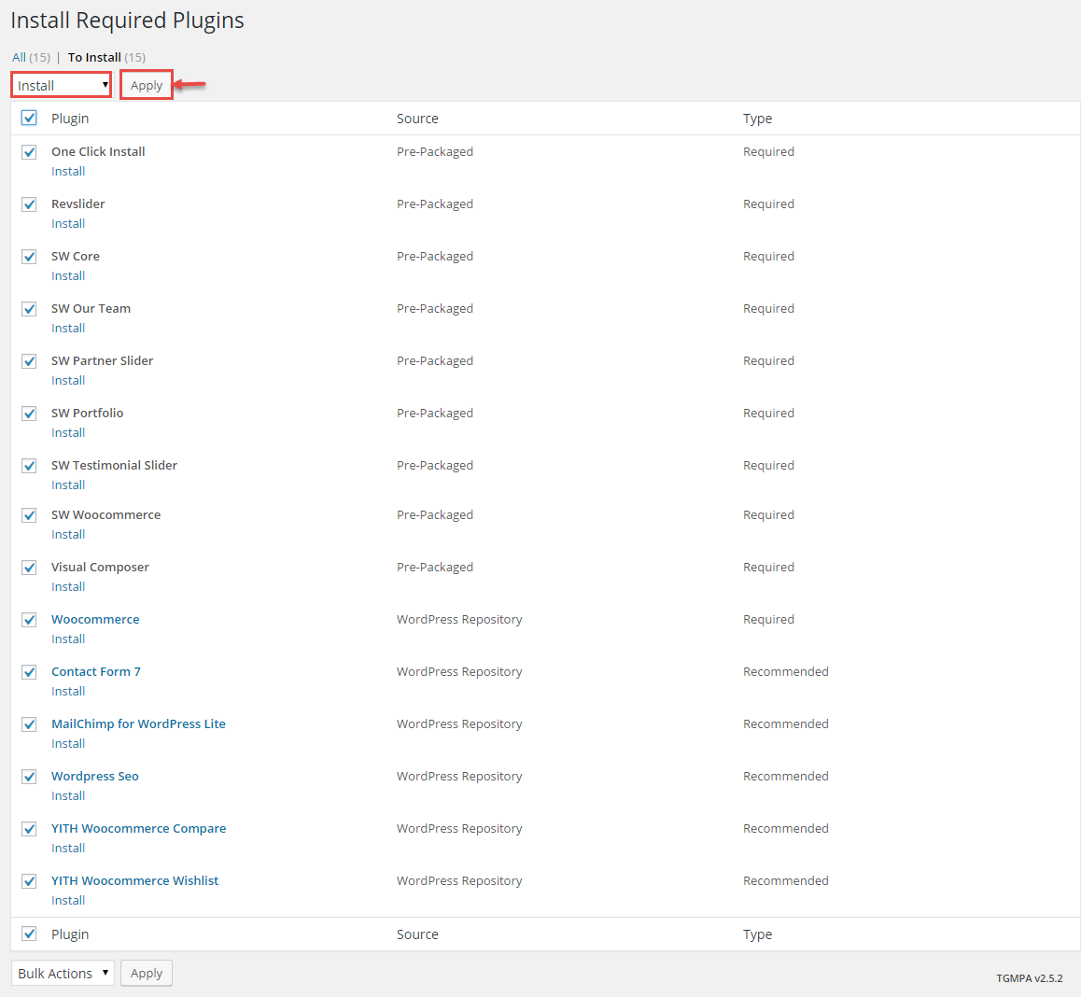Open the Woocommerce plugin link
Image resolution: width=1081 pixels, height=997 pixels.
point(95,619)
